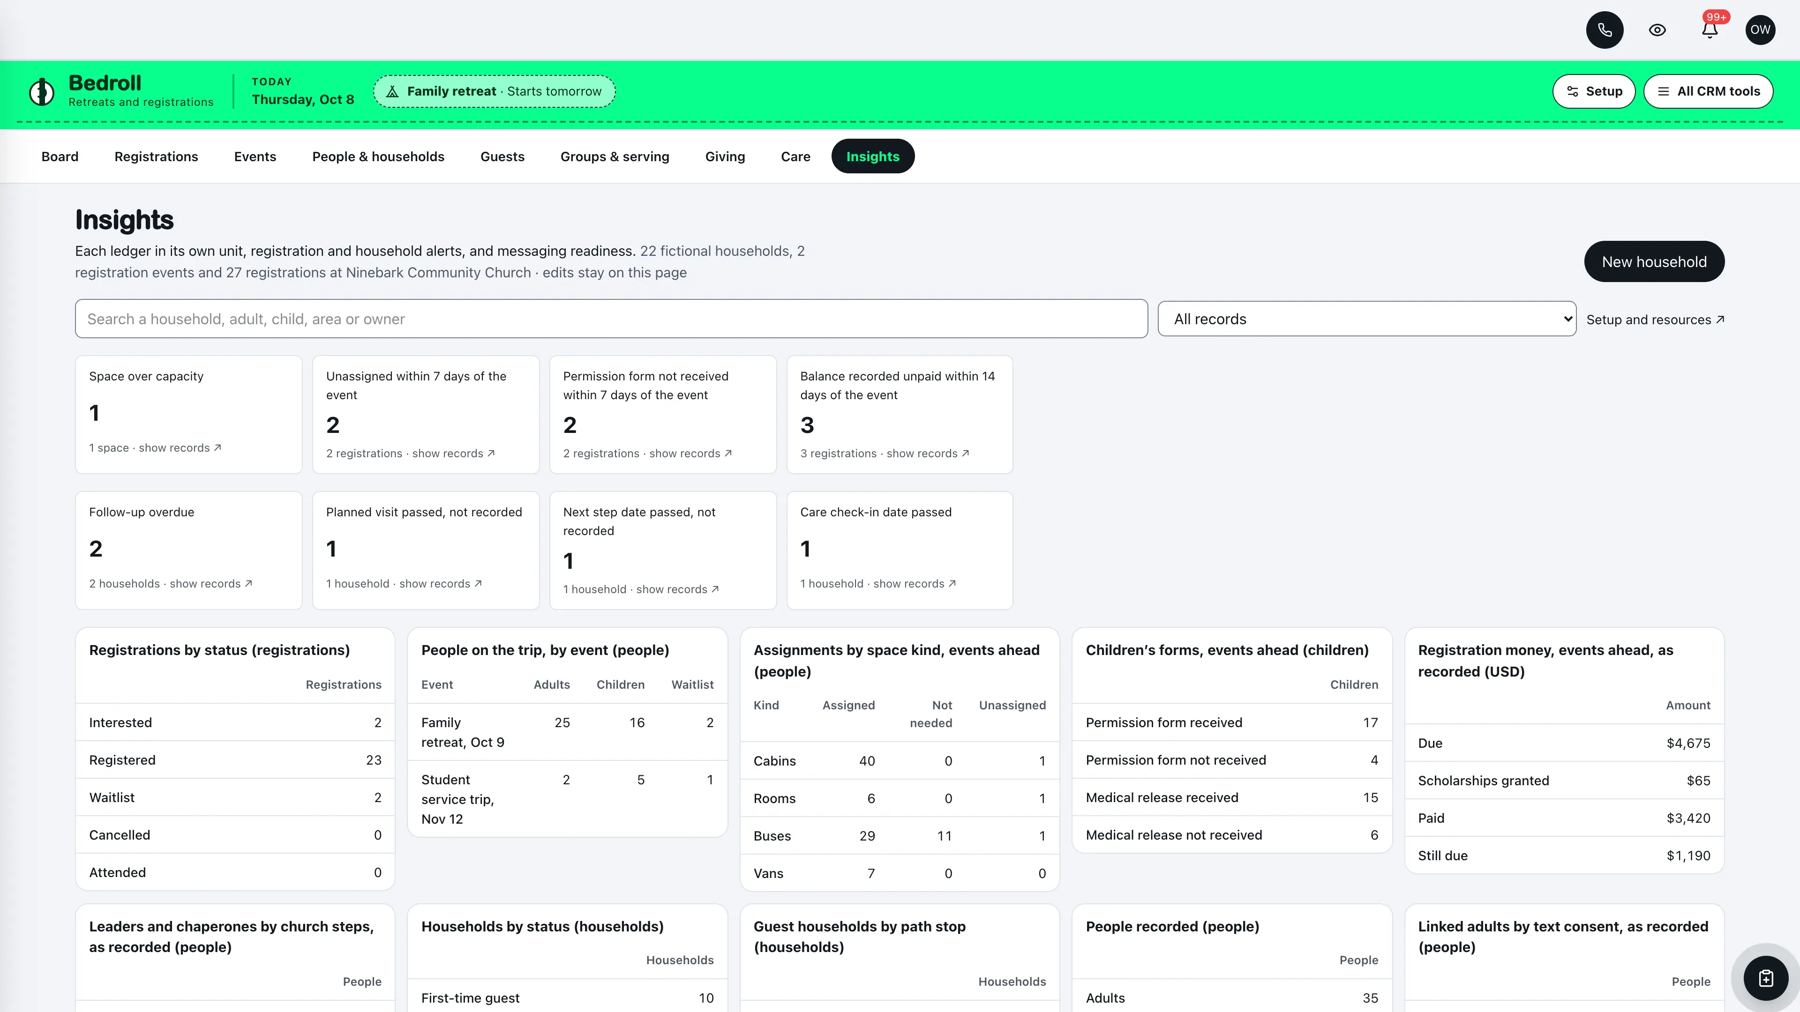Click the phone call icon button
This screenshot has width=1800, height=1012.
[1605, 30]
